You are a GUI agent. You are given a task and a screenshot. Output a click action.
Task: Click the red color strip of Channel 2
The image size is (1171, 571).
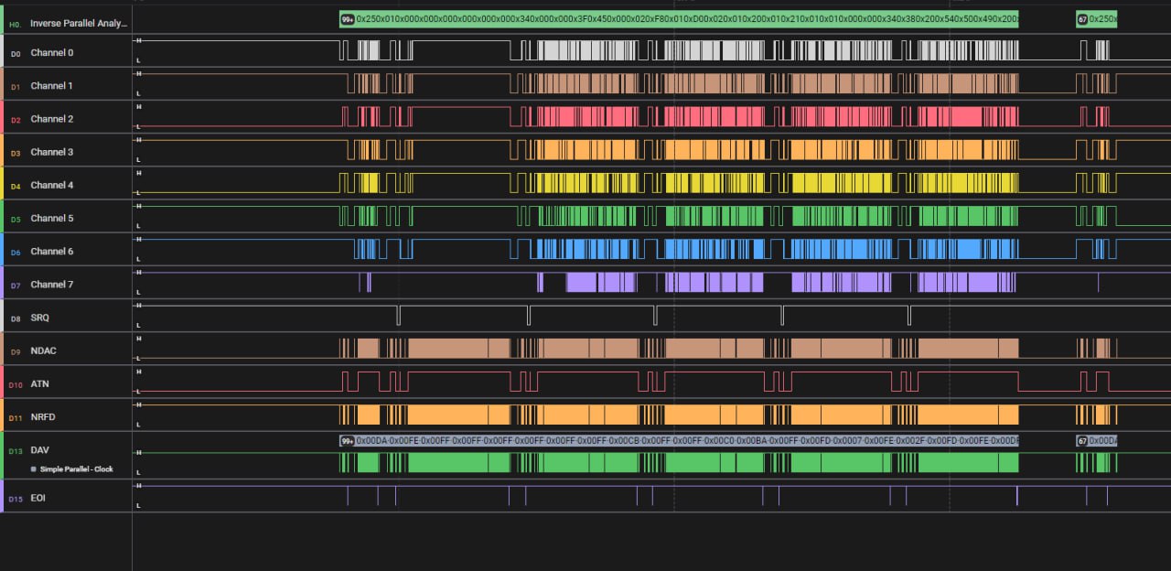pos(2,119)
